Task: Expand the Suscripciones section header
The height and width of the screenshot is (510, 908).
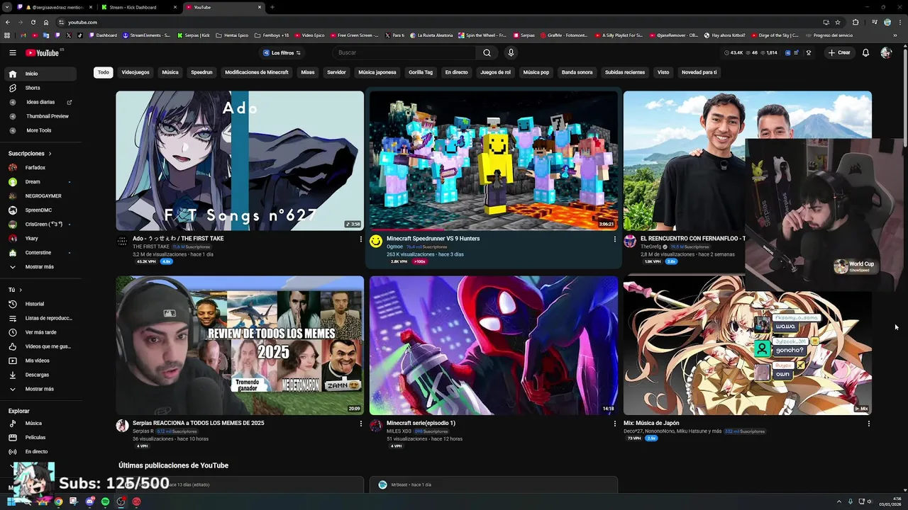Action: (30, 154)
